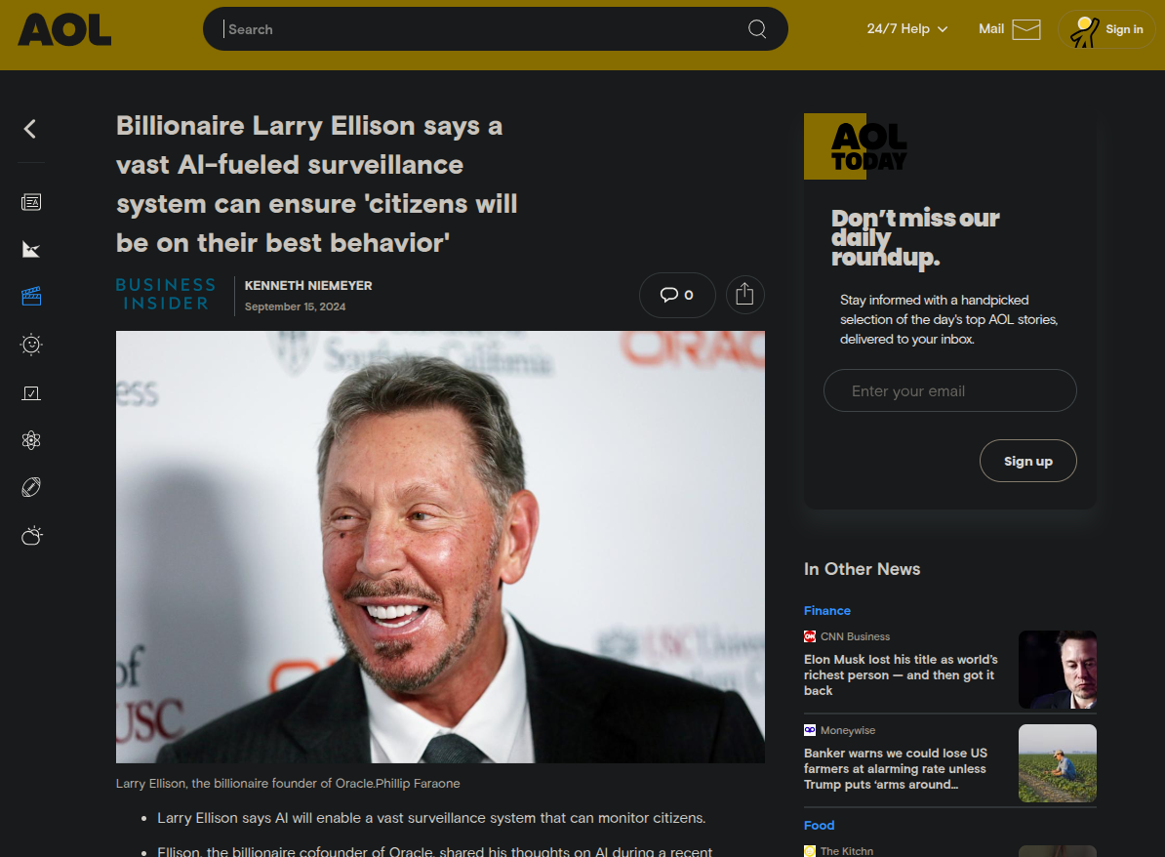Open the comments button showing 0
This screenshot has width=1165, height=857.
(x=677, y=295)
